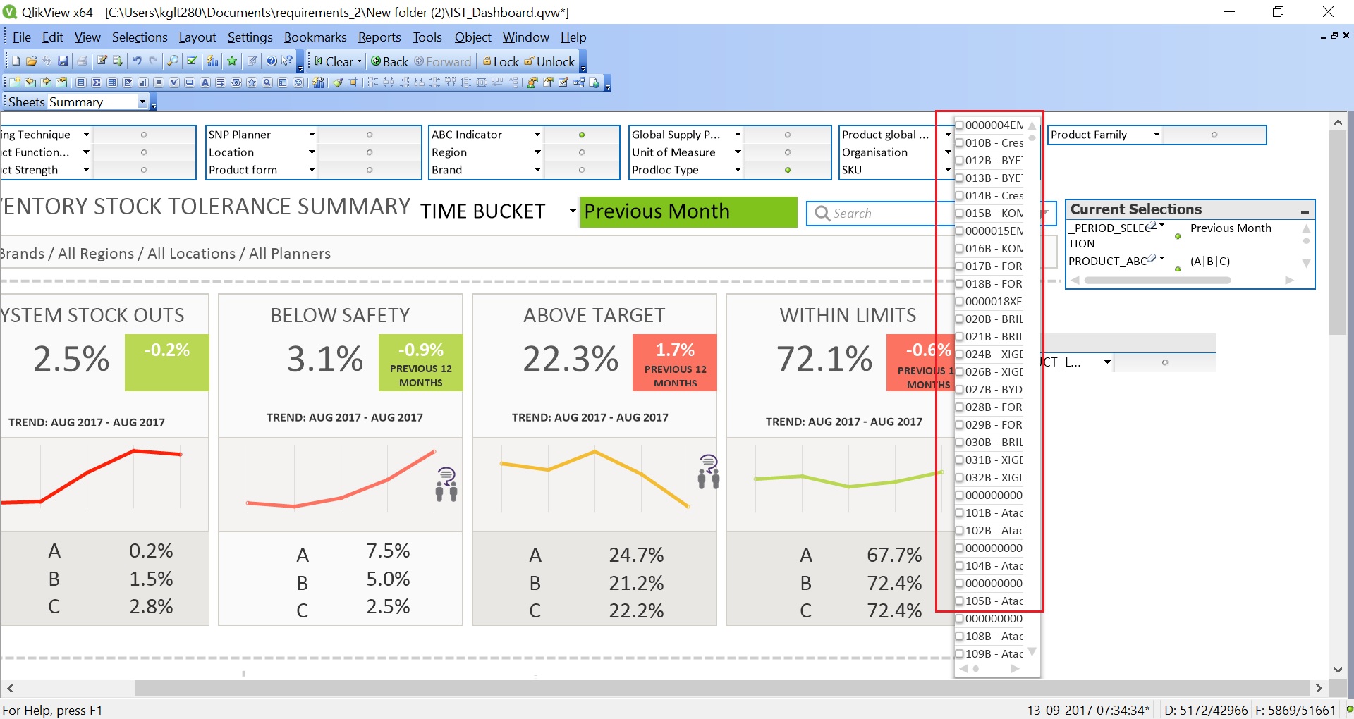Check the 024B - XIGD item
This screenshot has width=1354, height=719.
[959, 355]
